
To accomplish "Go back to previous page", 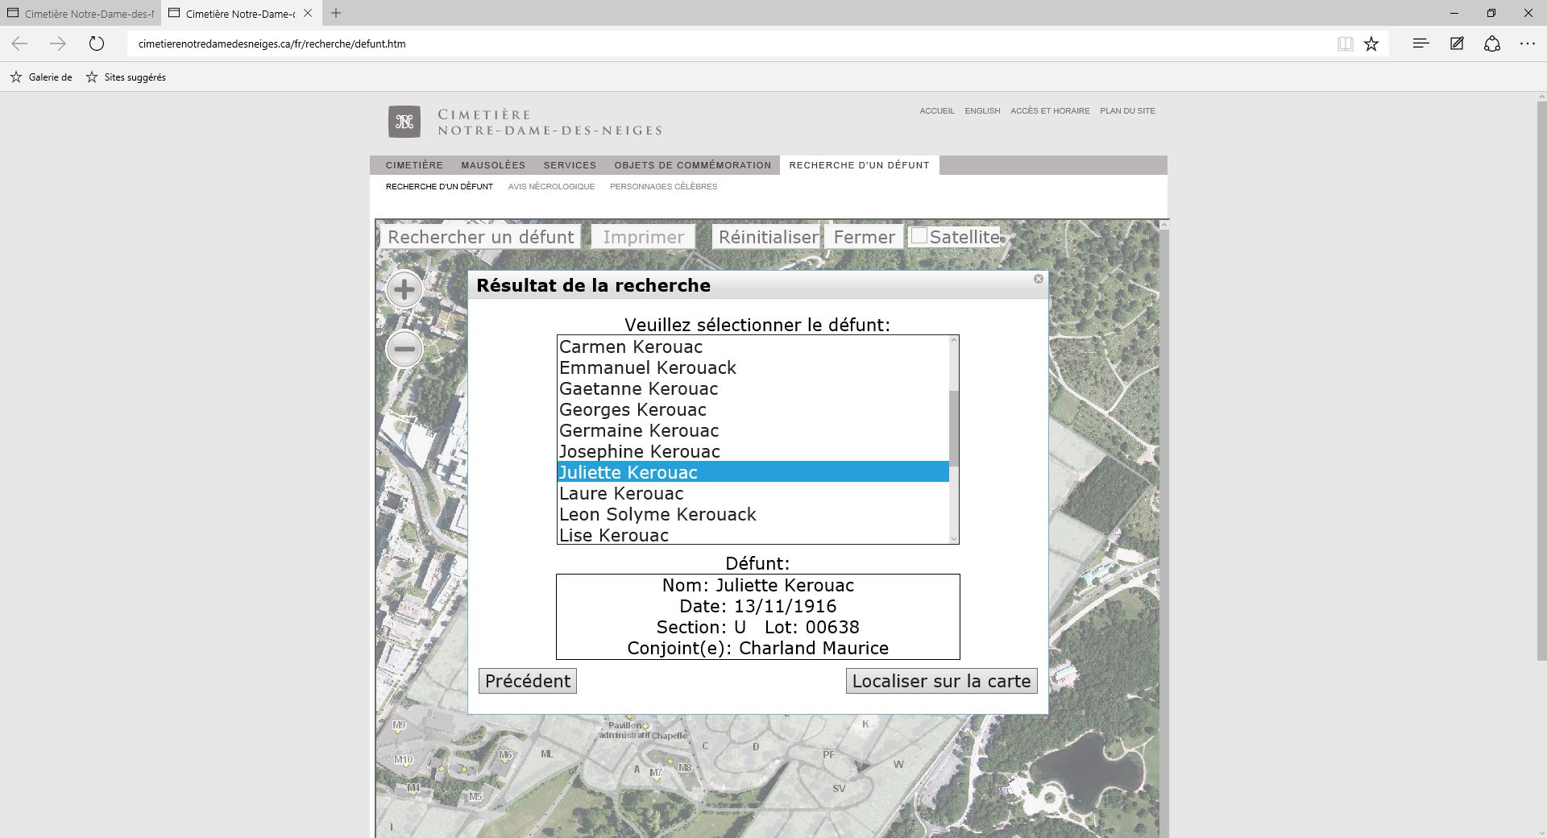I will pos(20,44).
